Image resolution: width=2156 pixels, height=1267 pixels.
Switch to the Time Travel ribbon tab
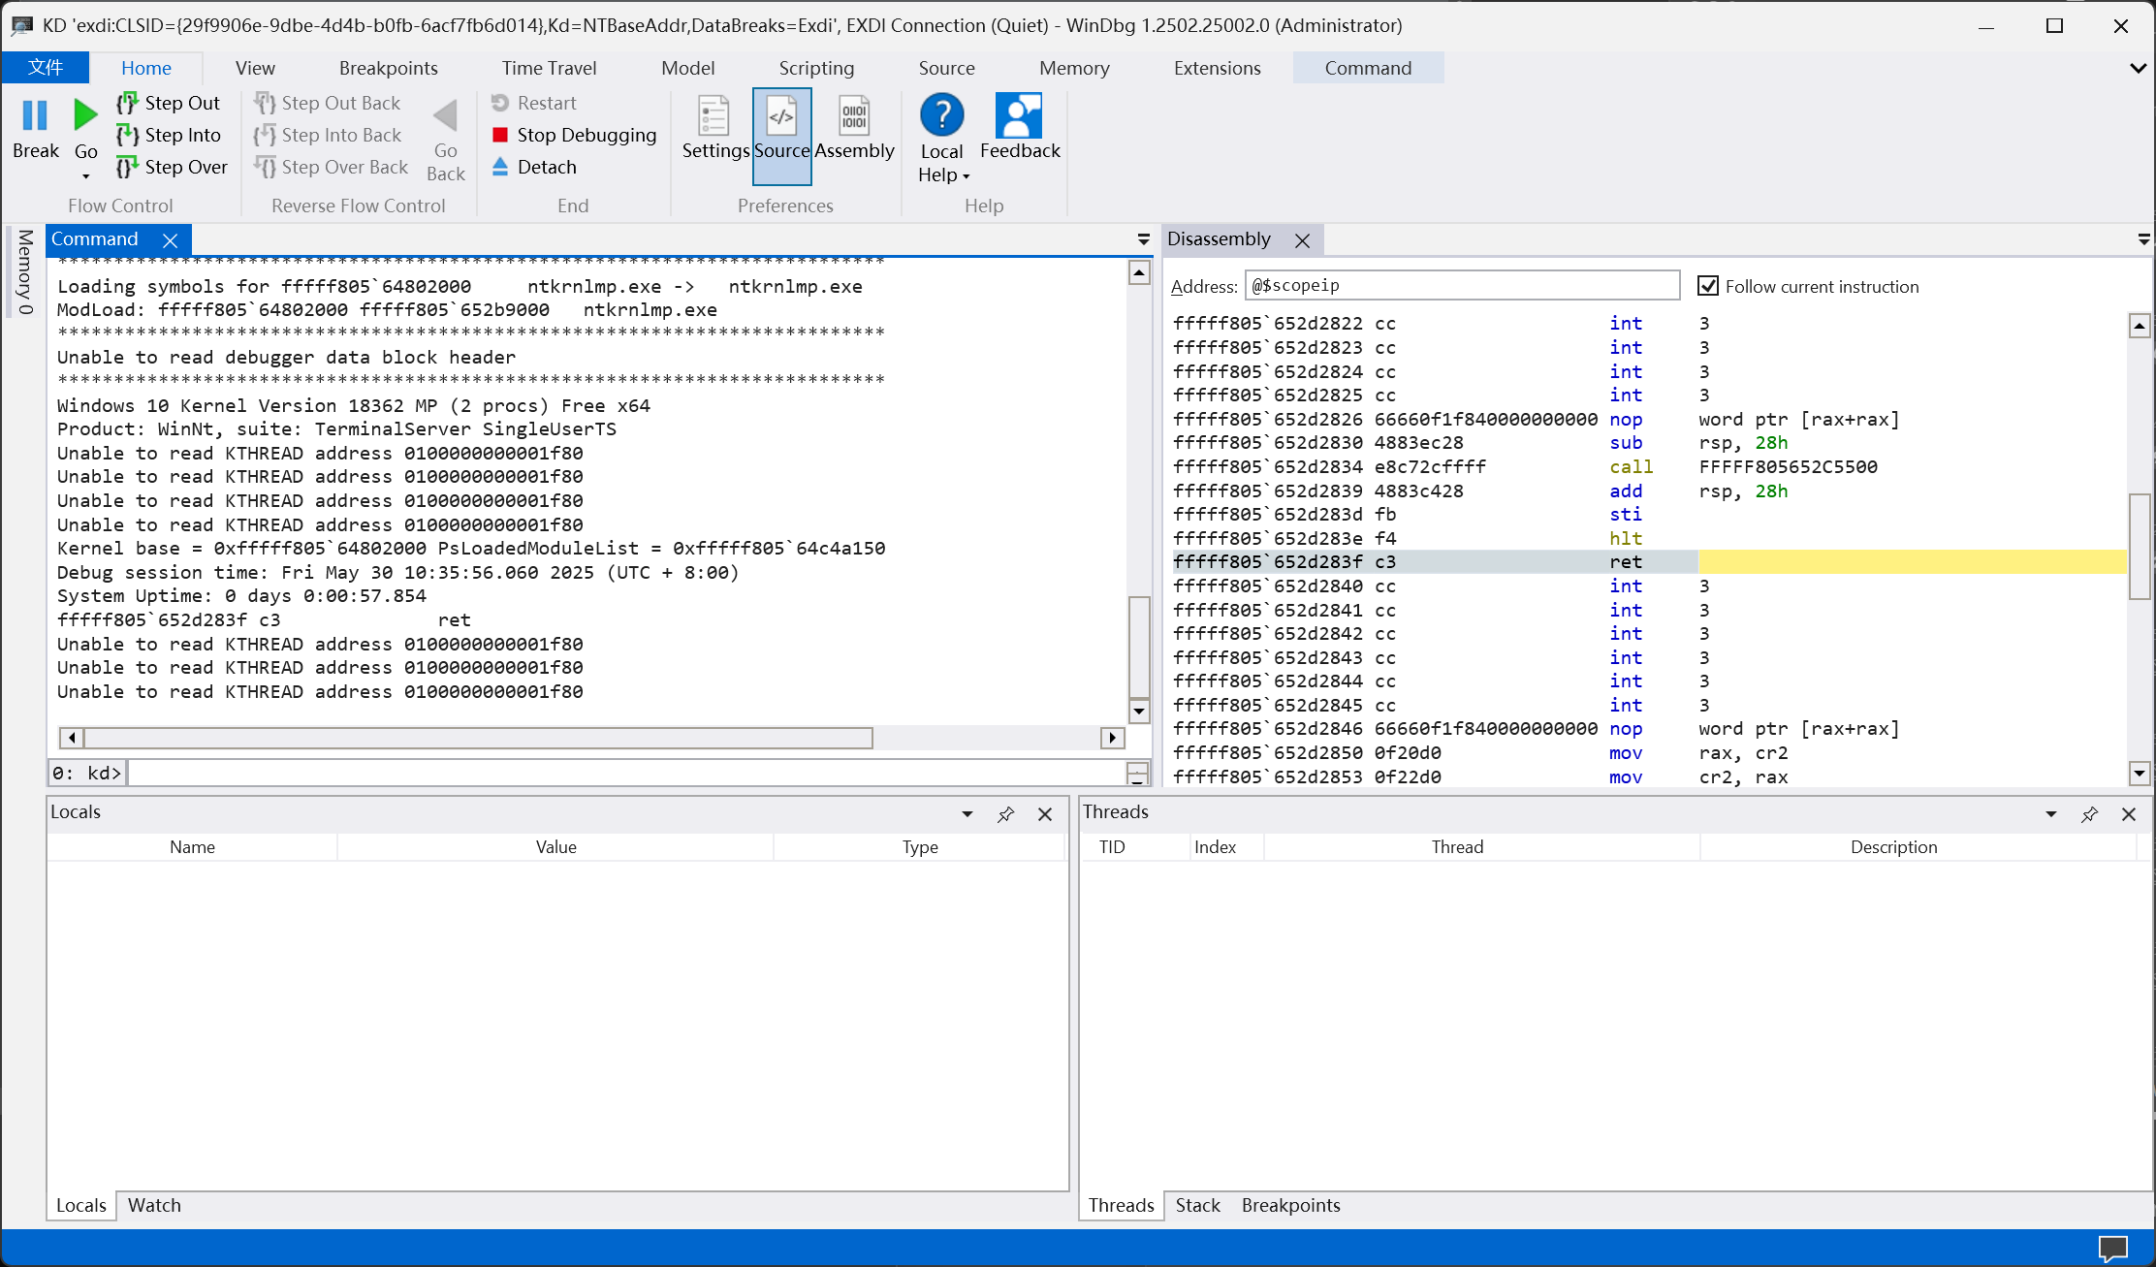549,68
